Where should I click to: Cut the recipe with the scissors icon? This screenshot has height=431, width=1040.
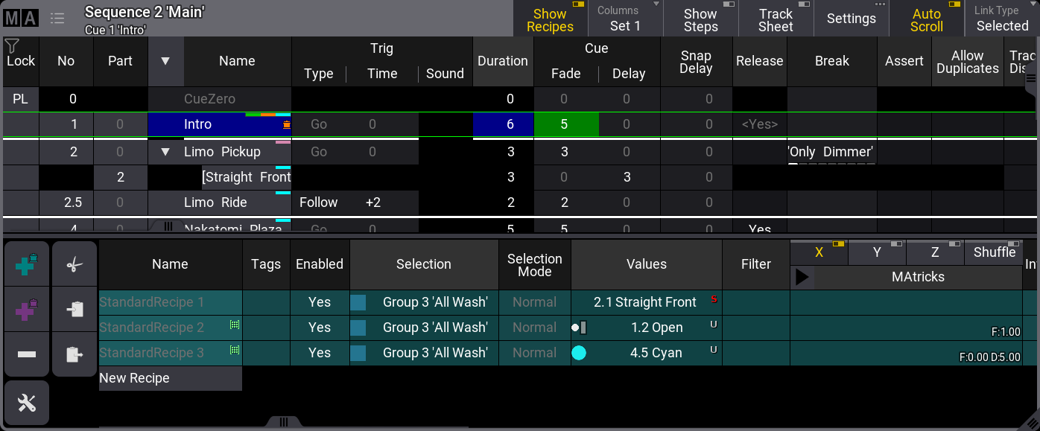tap(74, 264)
